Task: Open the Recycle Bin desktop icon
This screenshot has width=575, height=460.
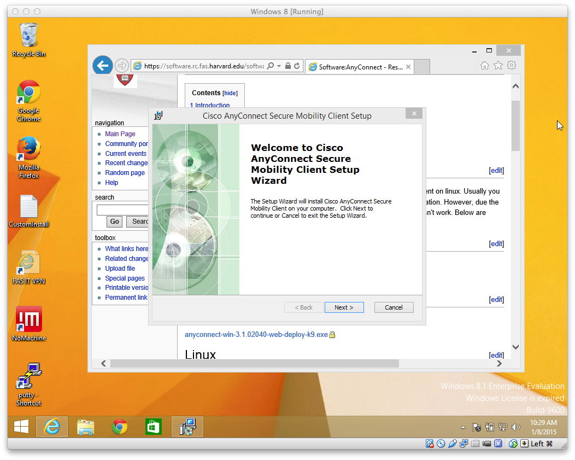Action: coord(28,39)
